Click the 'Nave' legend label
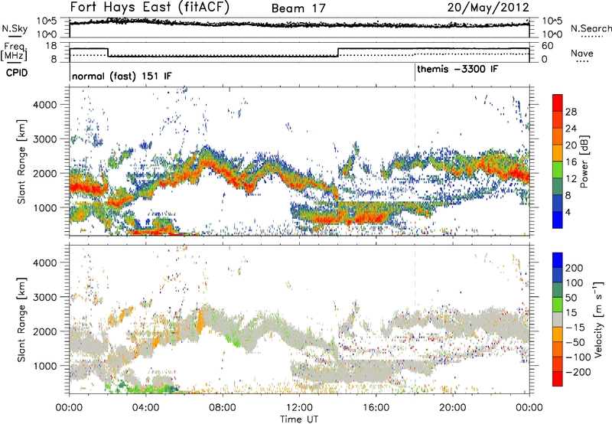612x424 pixels. (x=582, y=54)
